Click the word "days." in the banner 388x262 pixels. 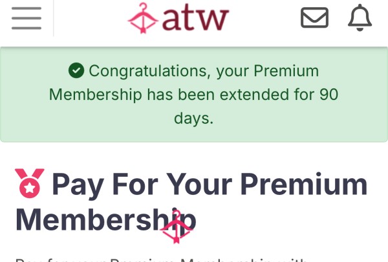[194, 118]
